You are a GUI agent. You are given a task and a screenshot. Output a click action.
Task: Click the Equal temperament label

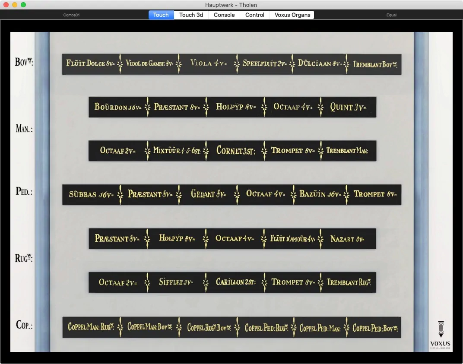click(x=391, y=15)
